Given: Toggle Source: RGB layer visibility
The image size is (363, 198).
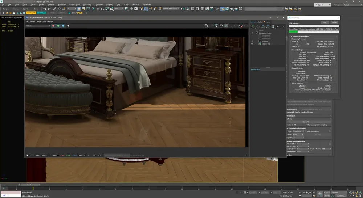Looking at the screenshot, I should pos(252,43).
